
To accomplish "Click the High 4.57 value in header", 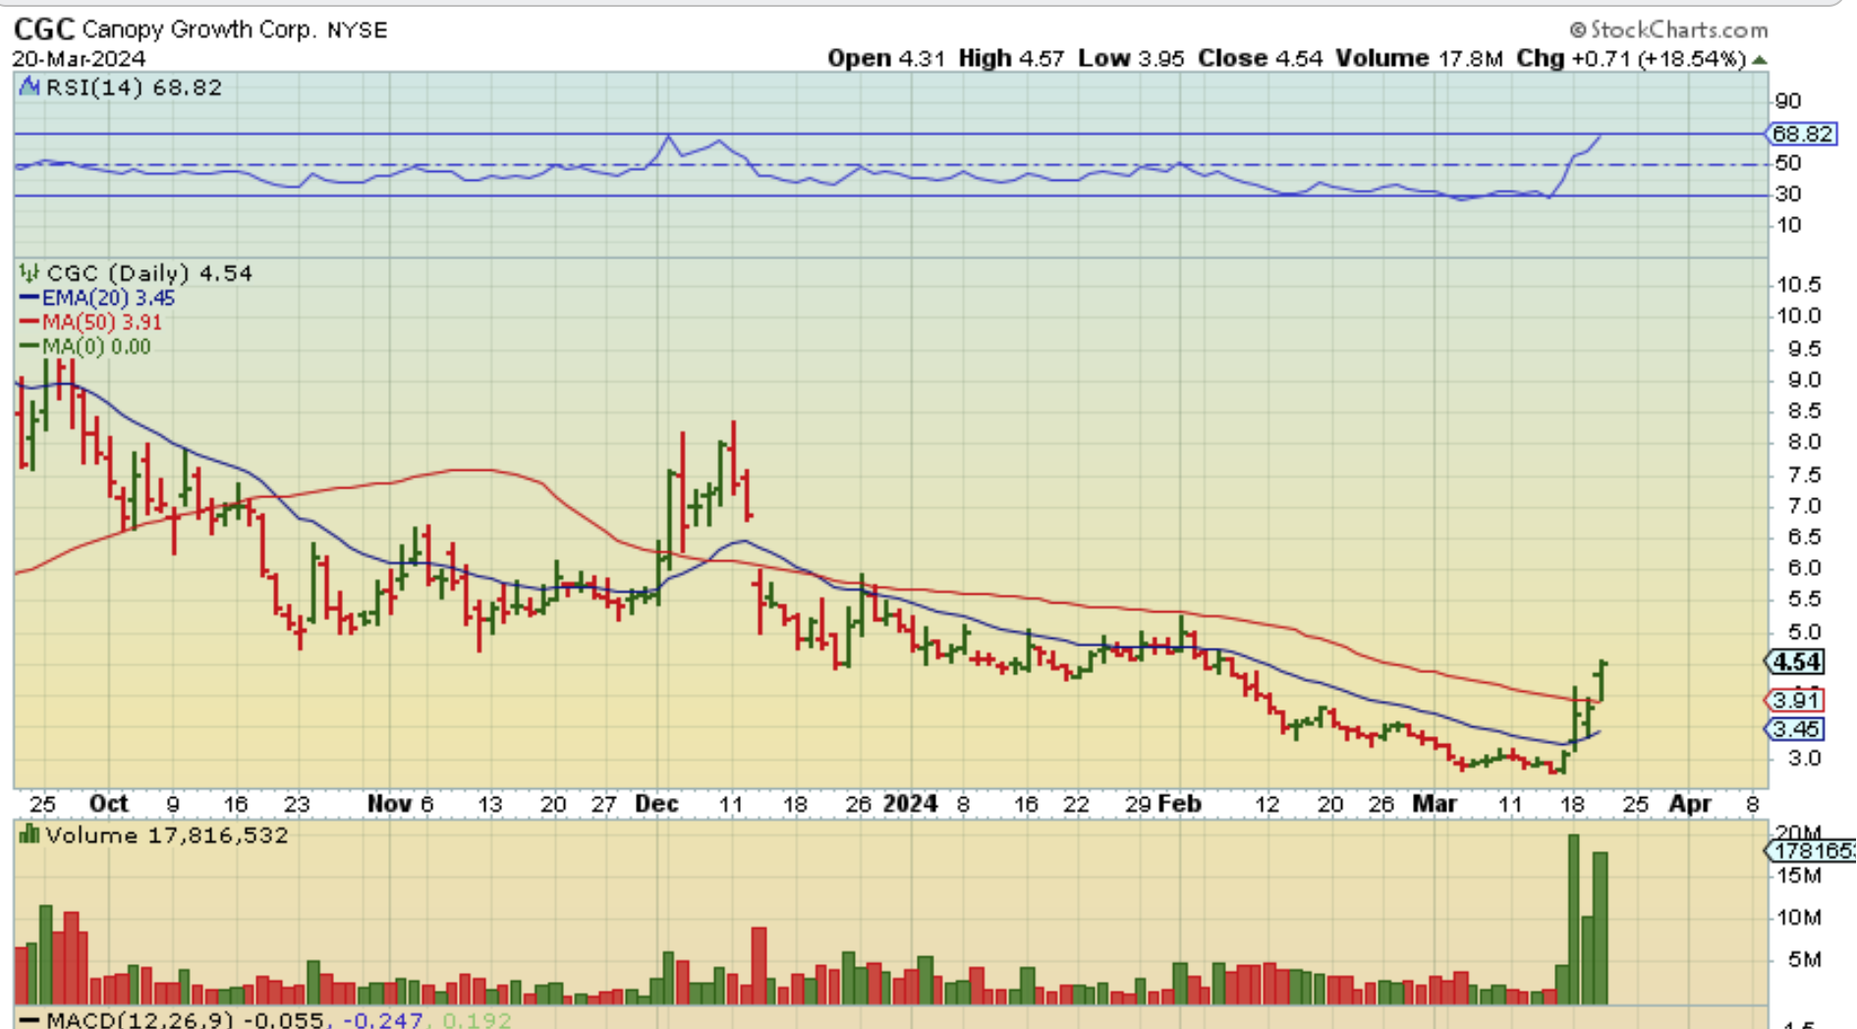I will 1011,59.
